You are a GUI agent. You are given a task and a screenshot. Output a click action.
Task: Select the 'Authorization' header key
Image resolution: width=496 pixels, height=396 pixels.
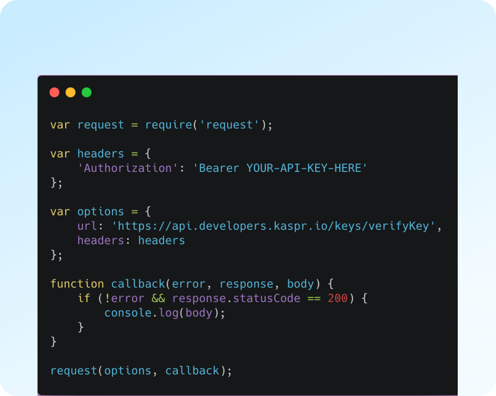[x=127, y=168]
